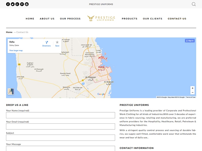Focus the Subject input field
The height and width of the screenshot is (151, 202).
point(61,138)
